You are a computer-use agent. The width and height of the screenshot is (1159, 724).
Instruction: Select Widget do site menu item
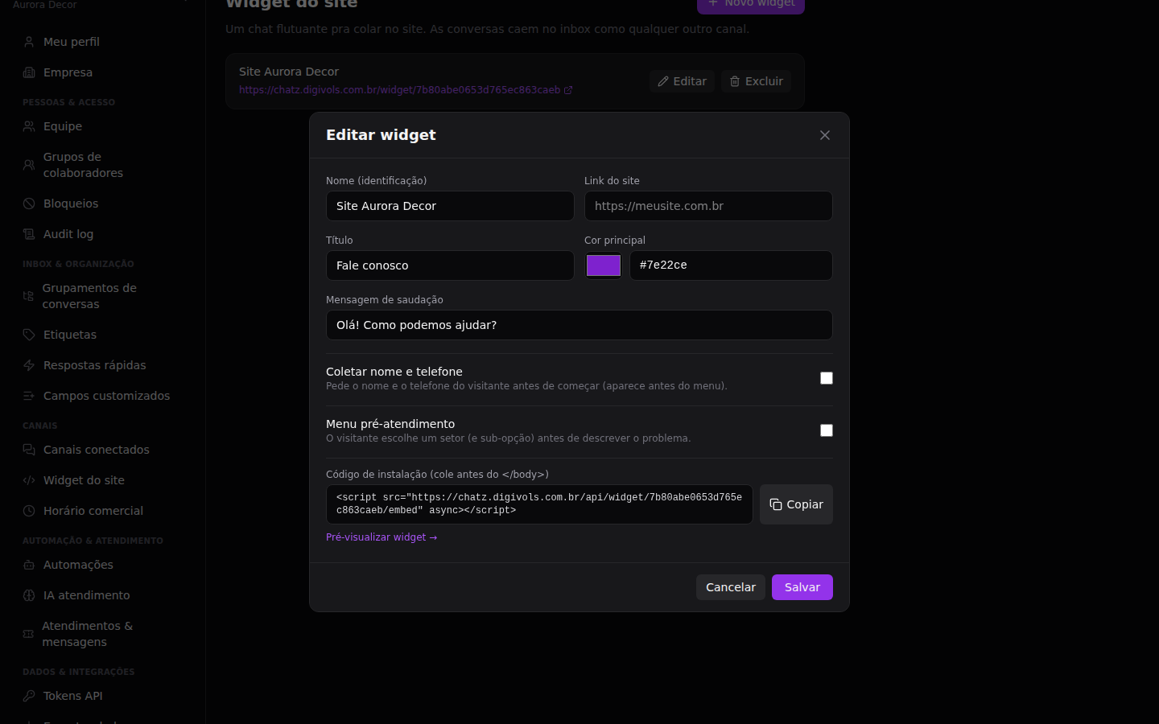pyautogui.click(x=103, y=480)
